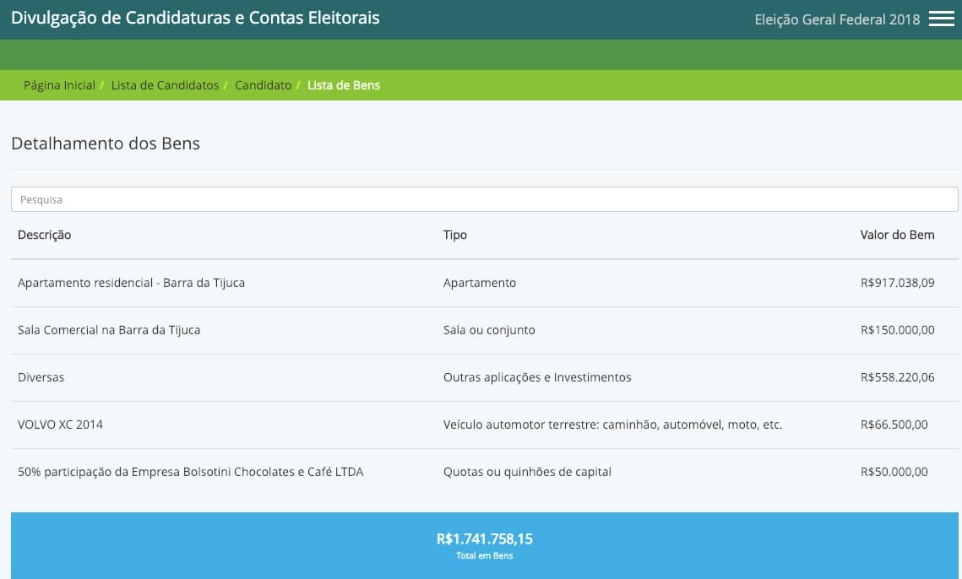The image size is (962, 579).
Task: Click Sala ou conjunto type cell
Action: click(489, 330)
